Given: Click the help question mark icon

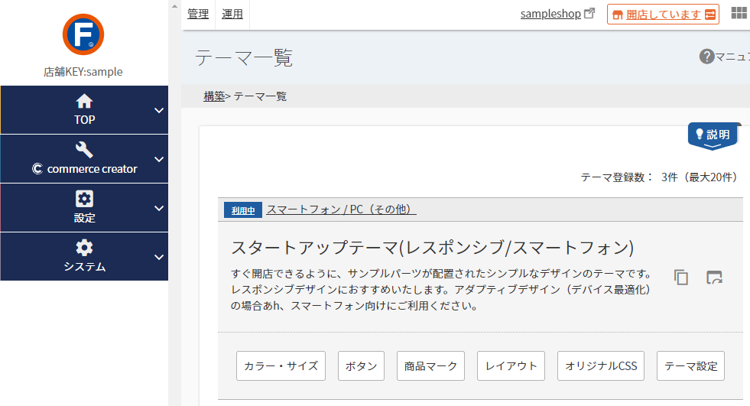Looking at the screenshot, I should 706,57.
